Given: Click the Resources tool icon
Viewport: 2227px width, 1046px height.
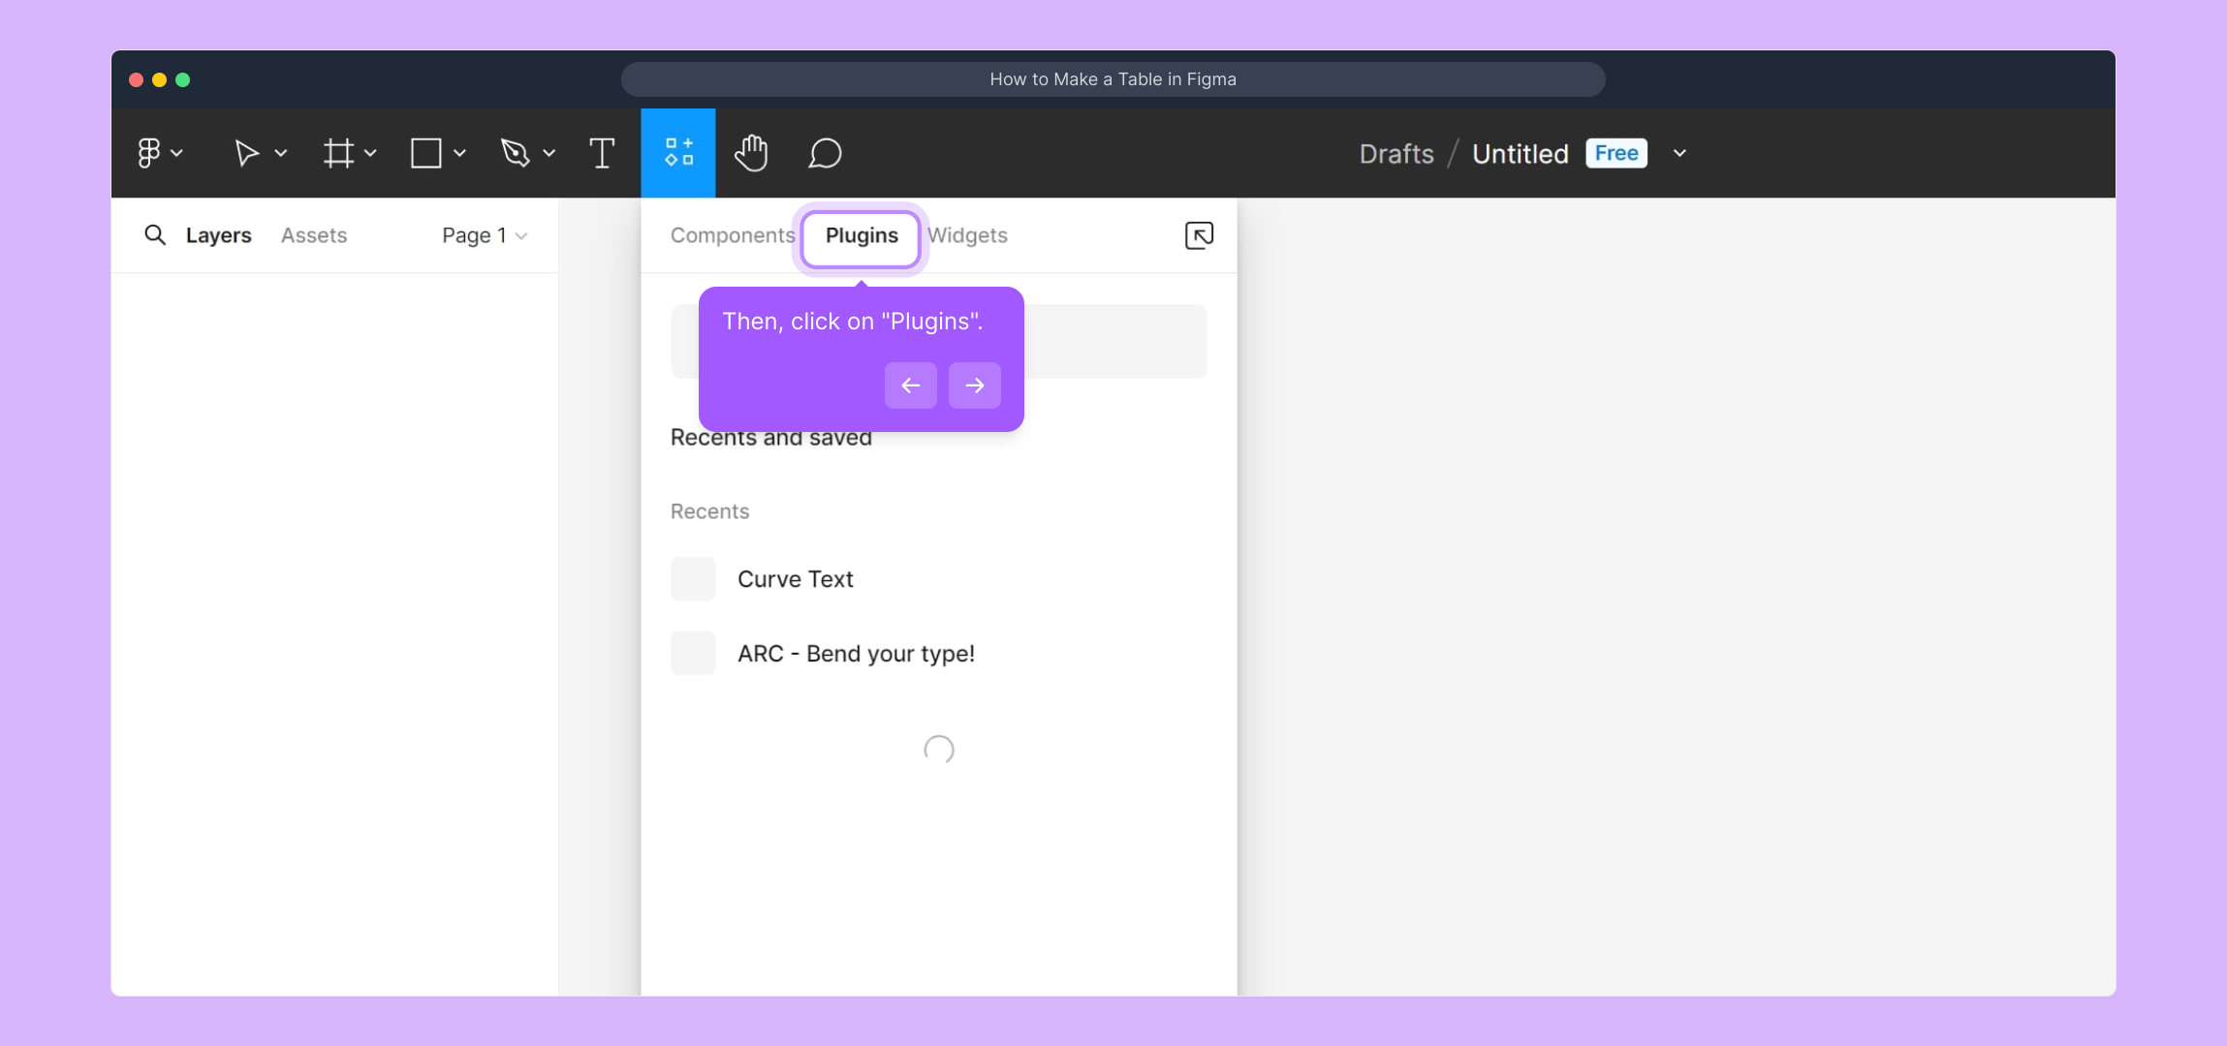Looking at the screenshot, I should click(x=678, y=153).
